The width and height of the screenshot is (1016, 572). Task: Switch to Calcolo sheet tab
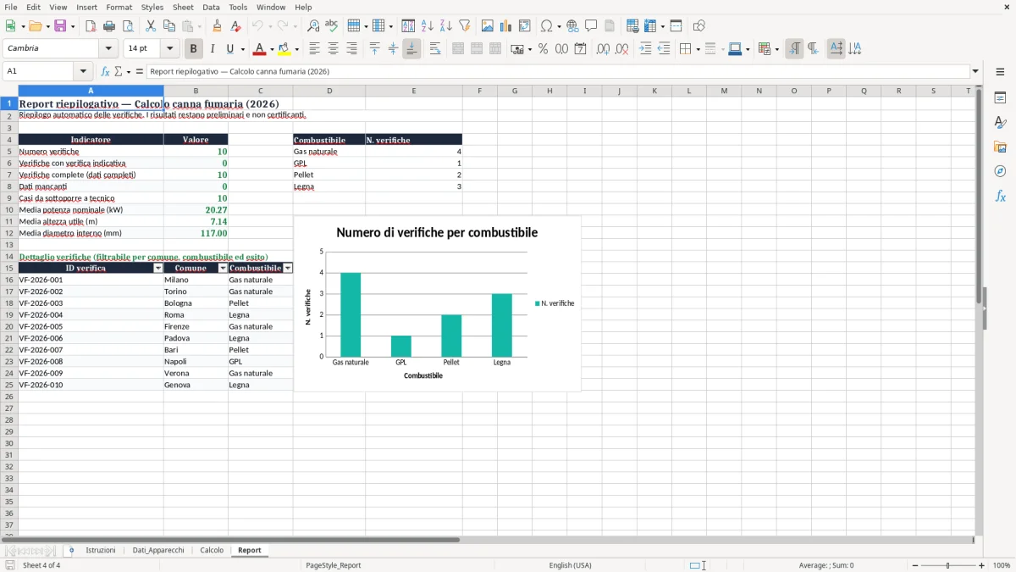click(x=212, y=551)
